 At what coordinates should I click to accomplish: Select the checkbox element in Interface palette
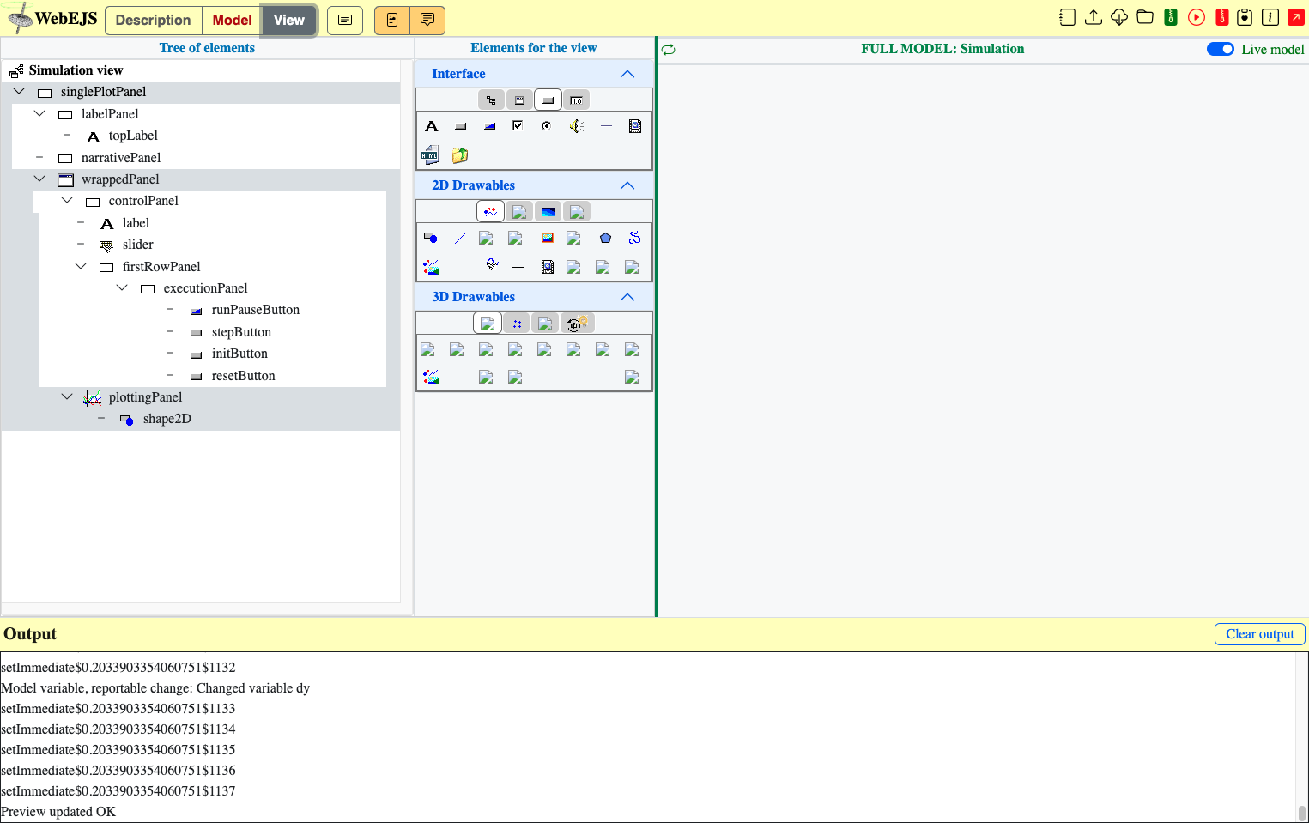coord(518,126)
